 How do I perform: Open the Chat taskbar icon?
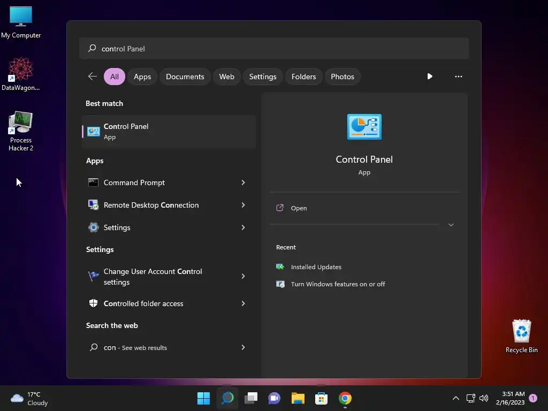click(275, 398)
